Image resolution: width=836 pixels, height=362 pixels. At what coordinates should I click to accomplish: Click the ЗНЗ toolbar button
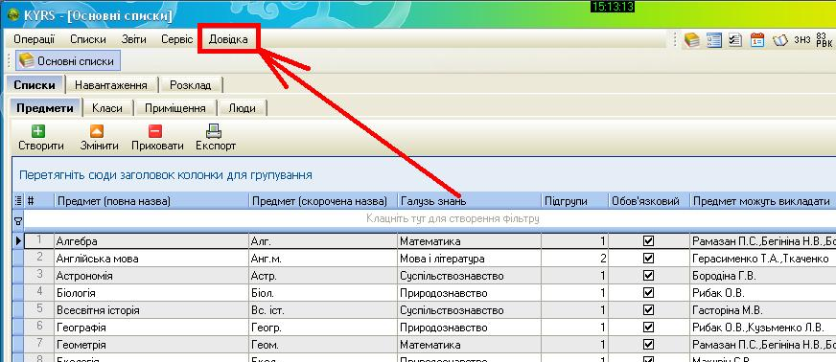click(801, 40)
